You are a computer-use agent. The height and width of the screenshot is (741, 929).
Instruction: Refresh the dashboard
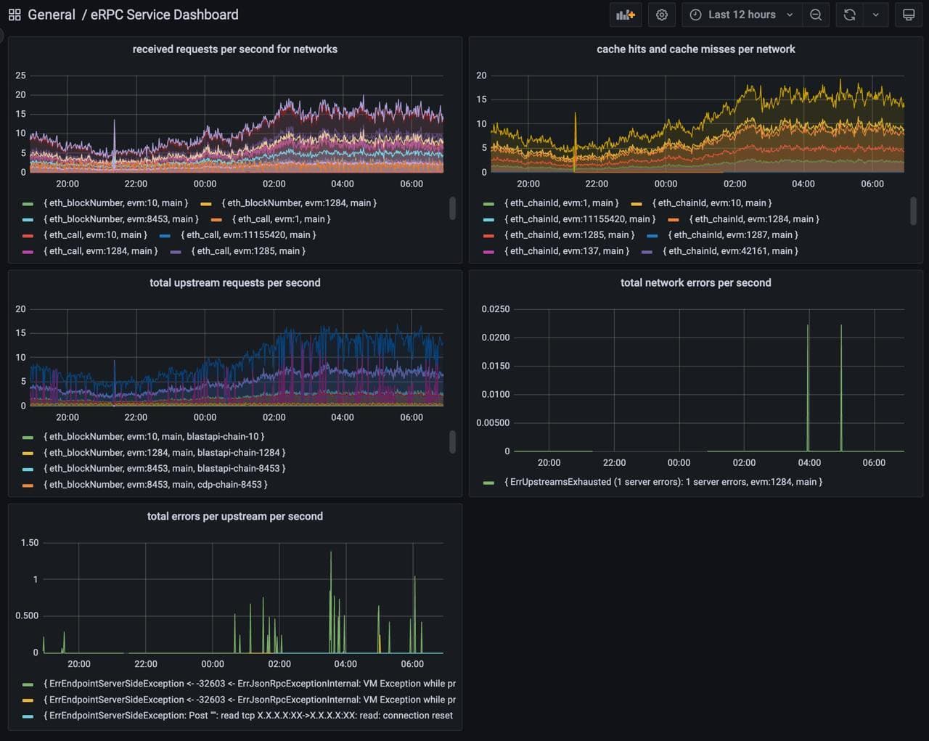pos(849,15)
